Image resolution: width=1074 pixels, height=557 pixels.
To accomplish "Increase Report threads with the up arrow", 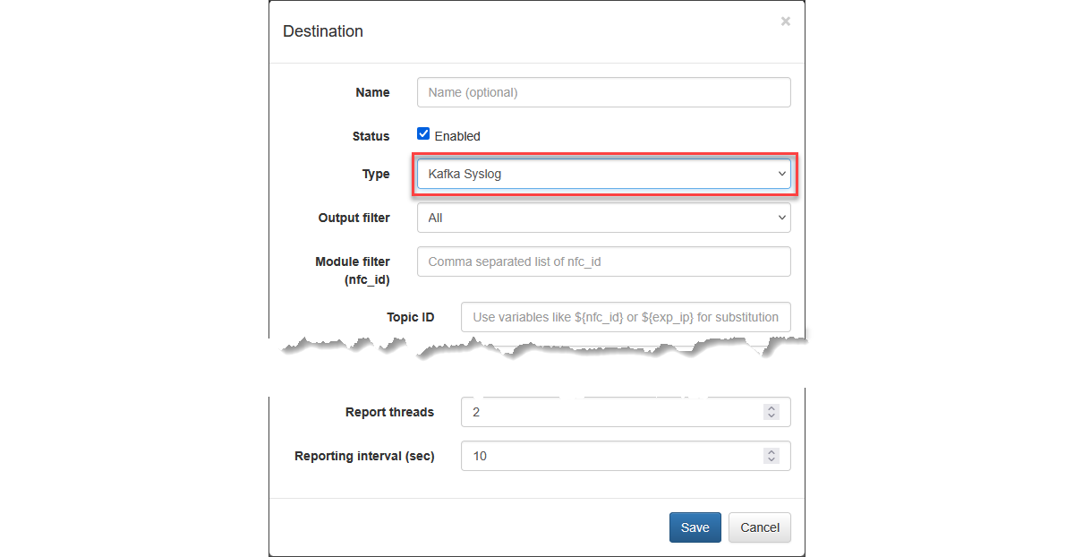I will (771, 408).
